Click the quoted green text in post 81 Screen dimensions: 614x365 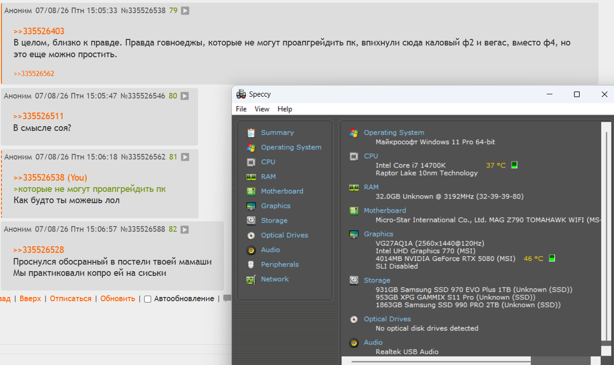coord(90,189)
